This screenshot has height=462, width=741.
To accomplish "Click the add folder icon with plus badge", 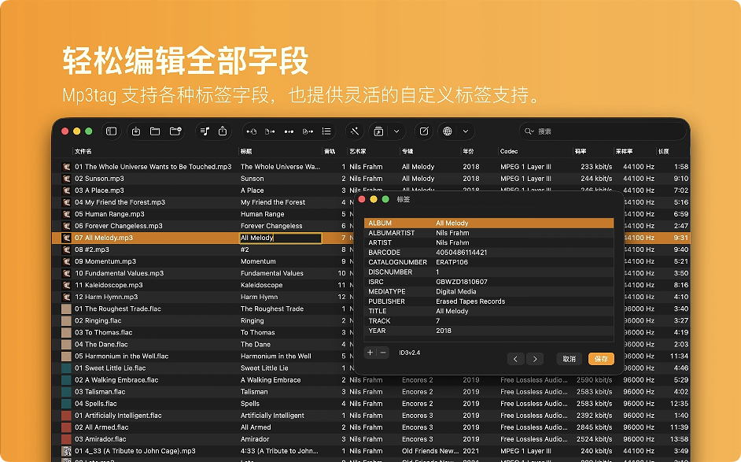I will [175, 131].
